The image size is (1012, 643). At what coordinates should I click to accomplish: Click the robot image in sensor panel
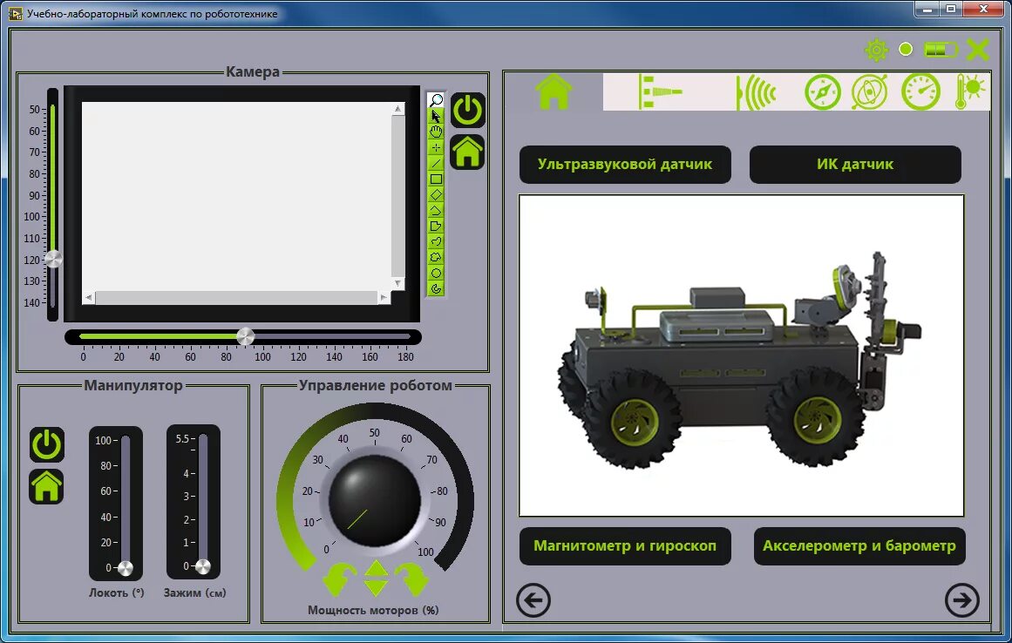pos(742,355)
